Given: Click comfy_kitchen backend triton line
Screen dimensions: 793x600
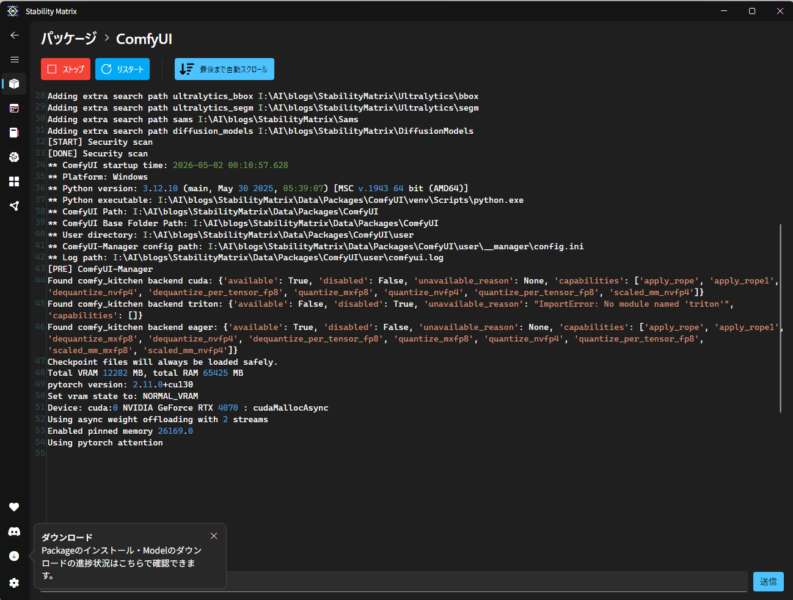Looking at the screenshot, I should [x=391, y=309].
